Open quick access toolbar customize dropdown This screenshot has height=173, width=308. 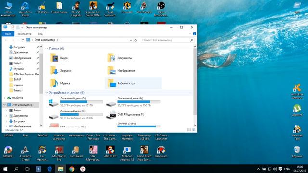[22, 28]
